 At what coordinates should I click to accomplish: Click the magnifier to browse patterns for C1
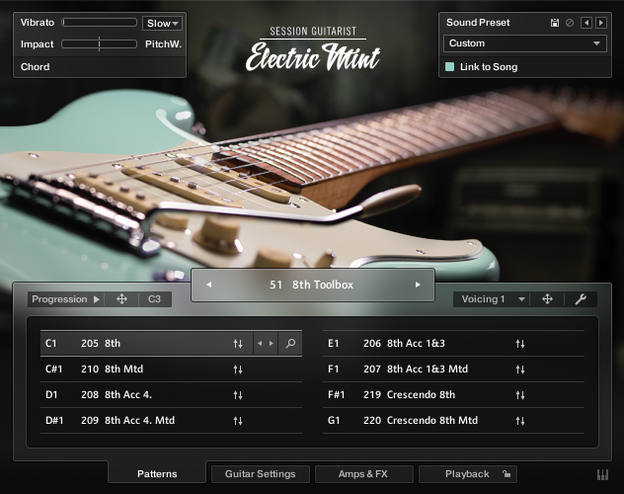coord(290,344)
